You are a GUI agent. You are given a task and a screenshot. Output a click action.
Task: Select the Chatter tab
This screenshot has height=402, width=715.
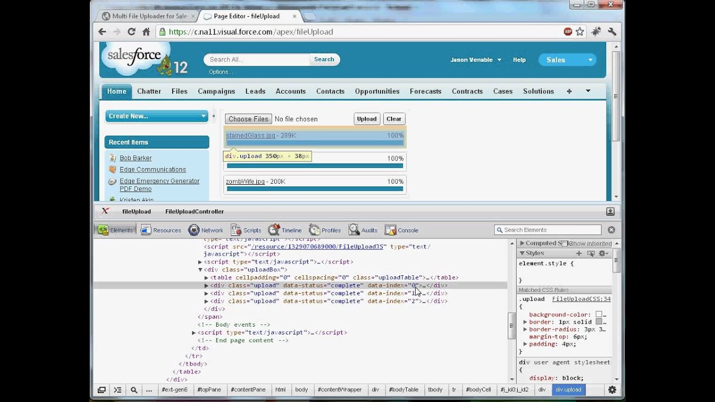coord(149,91)
